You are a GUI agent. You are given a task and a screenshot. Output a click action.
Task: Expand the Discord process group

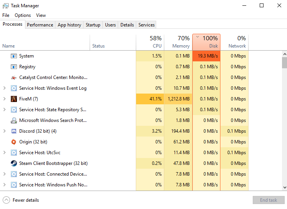(x=4, y=131)
